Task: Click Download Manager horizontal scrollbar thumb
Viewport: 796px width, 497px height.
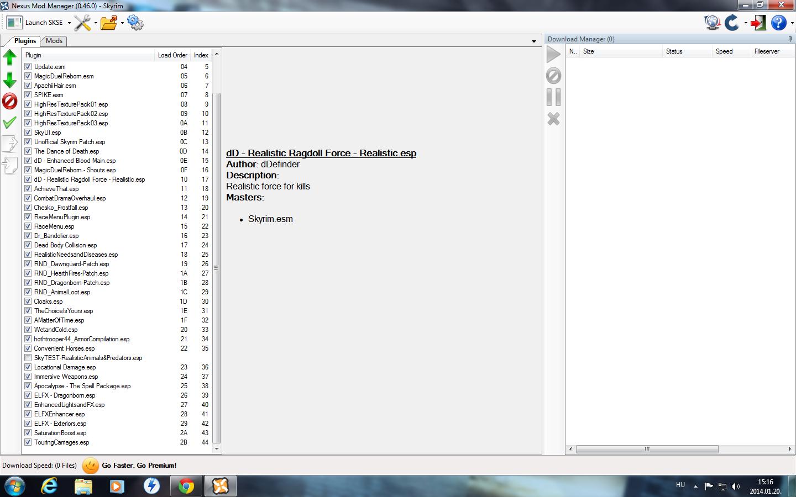Action: (647, 449)
